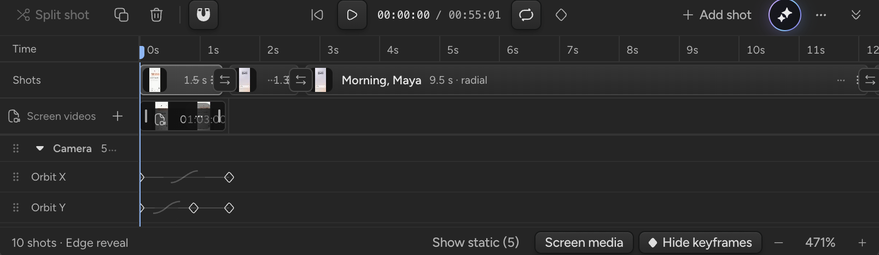Image resolution: width=879 pixels, height=255 pixels.
Task: Select the Morning, Maya shot thumbnail
Action: [321, 80]
